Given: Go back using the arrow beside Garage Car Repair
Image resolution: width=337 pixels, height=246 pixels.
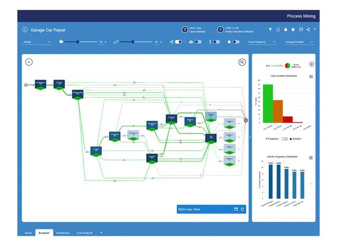Looking at the screenshot, I should [x=25, y=29].
